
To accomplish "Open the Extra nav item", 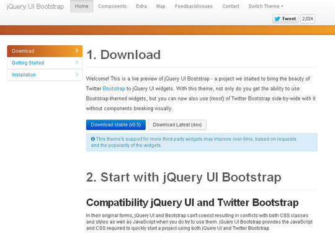I will [x=141, y=6].
